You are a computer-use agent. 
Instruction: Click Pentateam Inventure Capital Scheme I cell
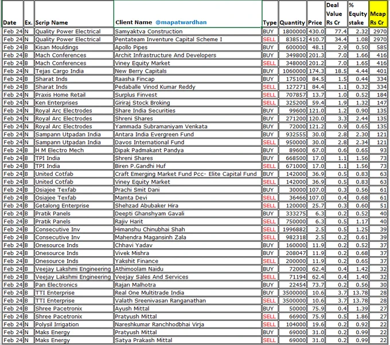click(188, 40)
